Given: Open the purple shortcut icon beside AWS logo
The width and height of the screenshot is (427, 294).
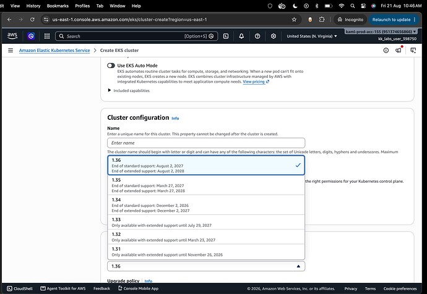Looking at the screenshot, I should point(31,36).
